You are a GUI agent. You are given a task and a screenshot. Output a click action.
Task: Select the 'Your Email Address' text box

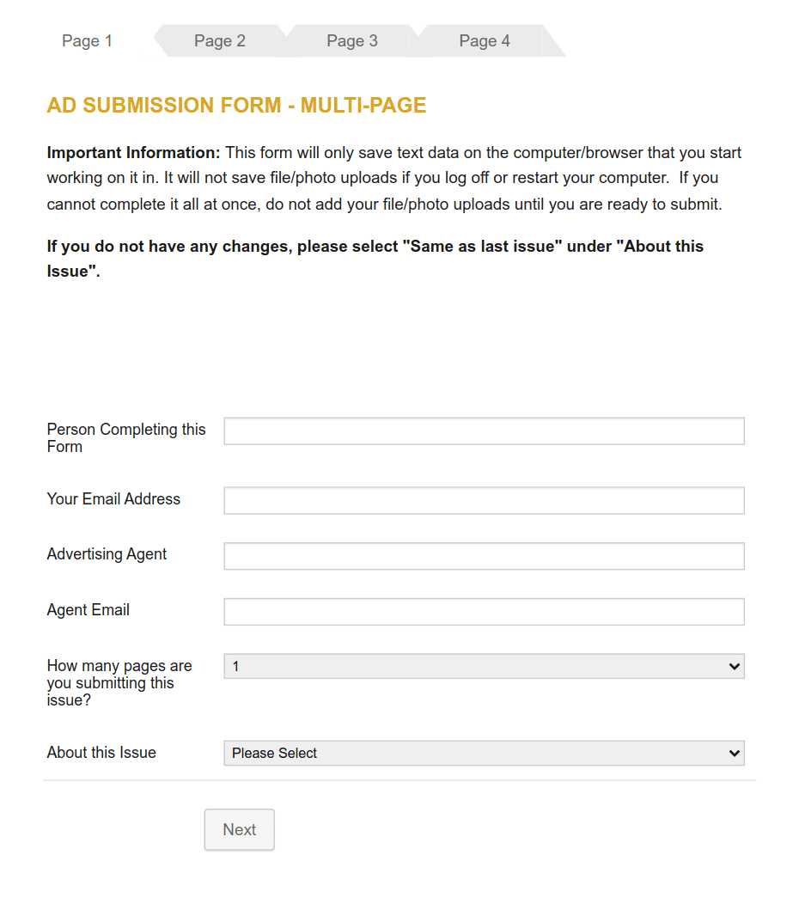[x=484, y=500]
